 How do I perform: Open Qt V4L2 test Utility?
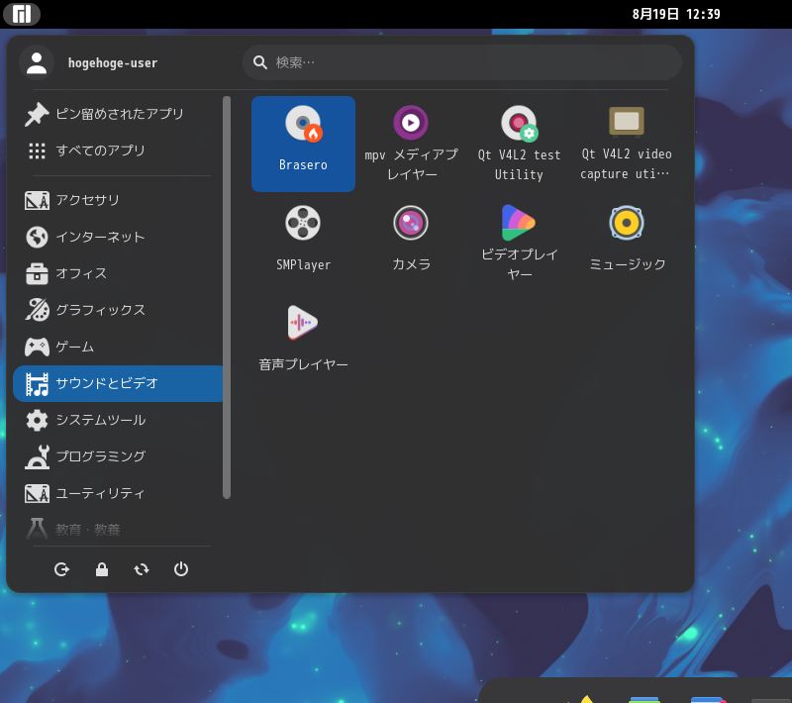[519, 144]
